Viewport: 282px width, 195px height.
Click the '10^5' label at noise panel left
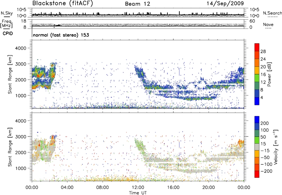click(22, 10)
